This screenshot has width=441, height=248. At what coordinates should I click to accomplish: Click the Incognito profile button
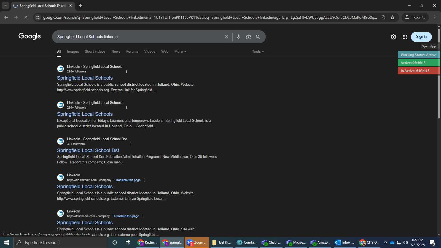(x=415, y=17)
